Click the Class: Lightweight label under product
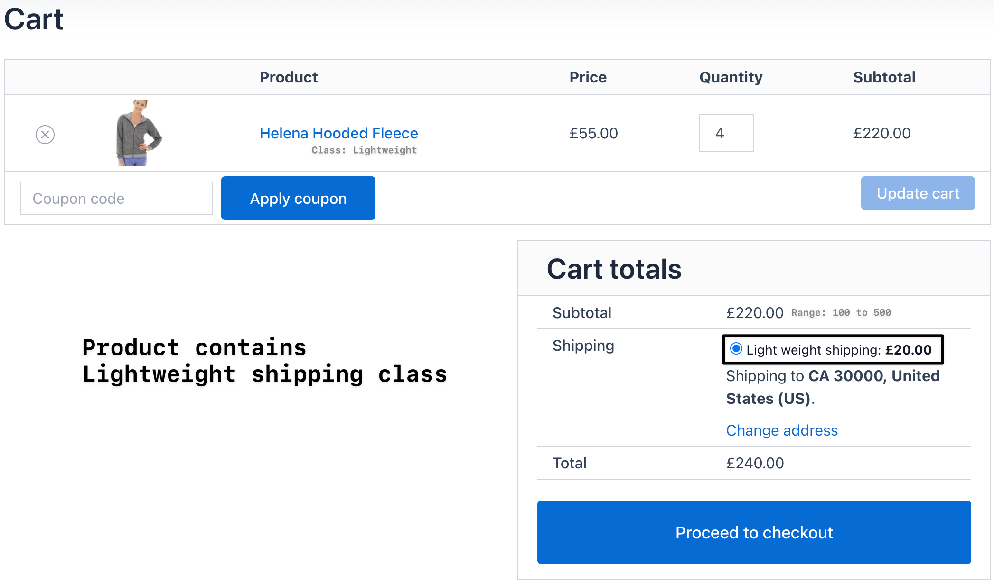Viewport: 994px width, 583px height. [364, 150]
